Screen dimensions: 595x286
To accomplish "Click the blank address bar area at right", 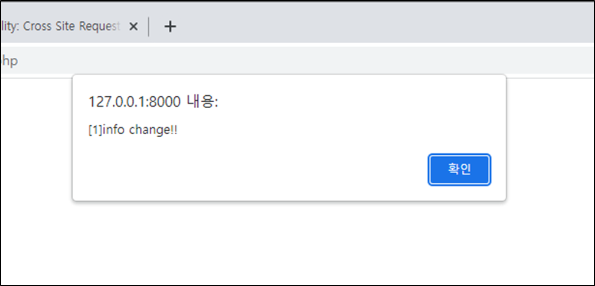I will point(342,61).
